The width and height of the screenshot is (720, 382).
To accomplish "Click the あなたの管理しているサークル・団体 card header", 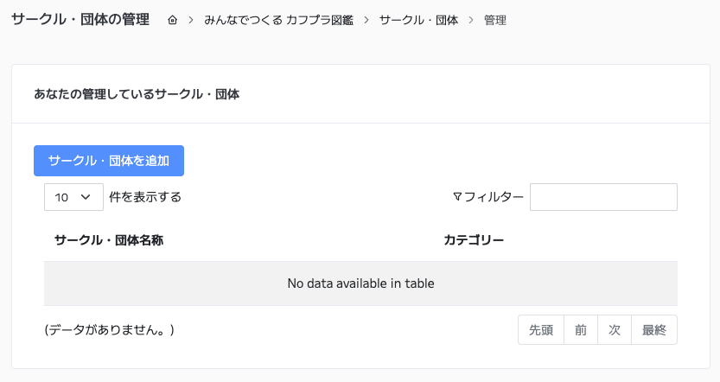I will pyautogui.click(x=137, y=94).
